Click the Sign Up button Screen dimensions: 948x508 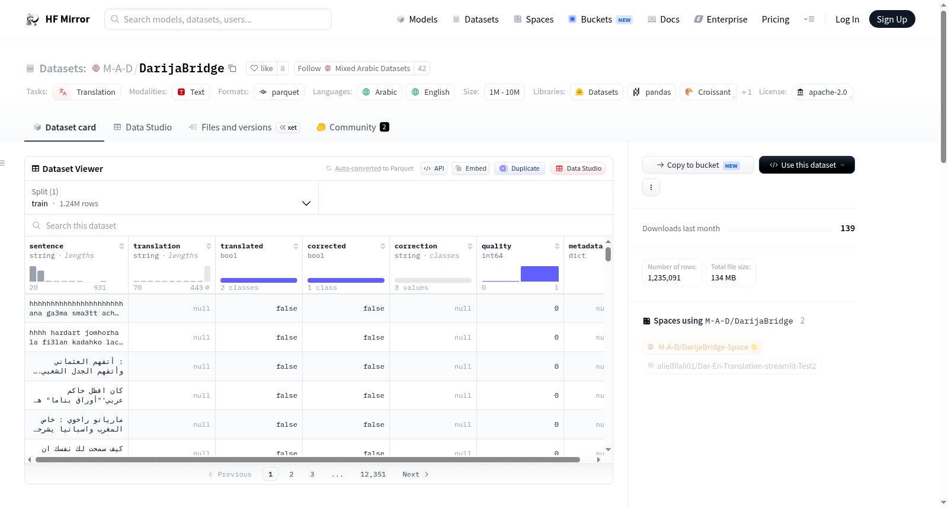(x=892, y=19)
